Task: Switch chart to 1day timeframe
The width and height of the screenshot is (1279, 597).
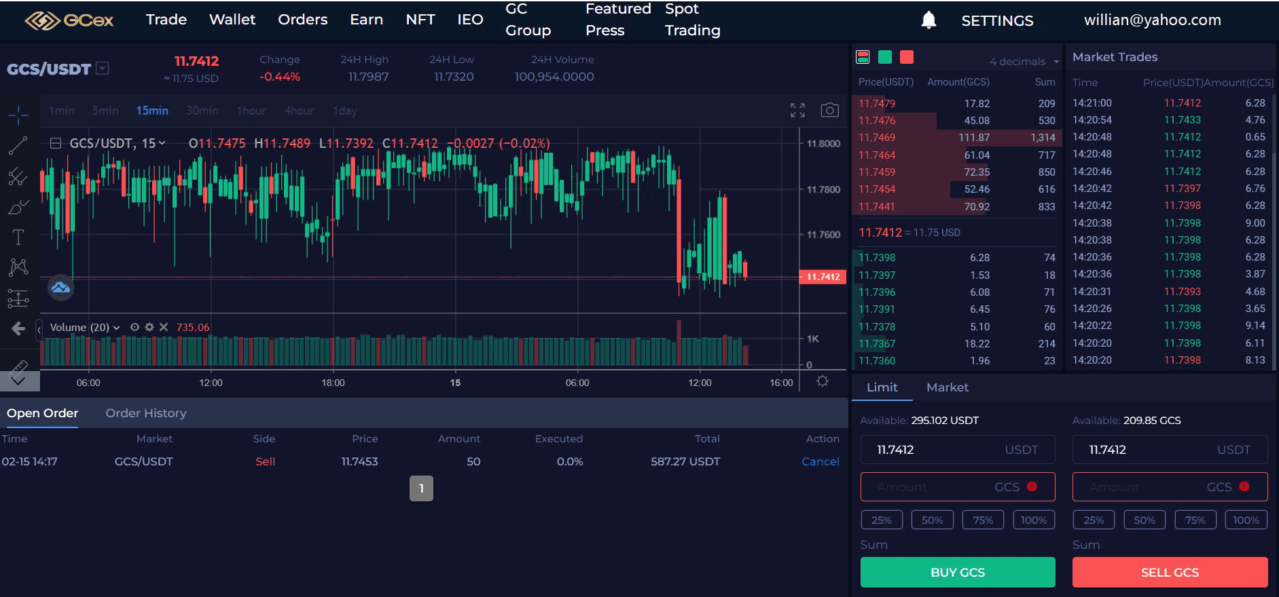Action: pyautogui.click(x=345, y=111)
